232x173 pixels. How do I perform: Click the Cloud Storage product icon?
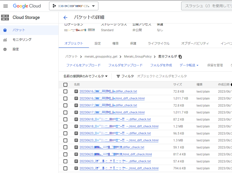(5, 17)
